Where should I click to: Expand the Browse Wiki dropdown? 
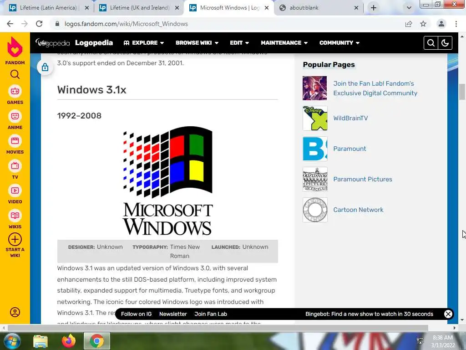(x=197, y=43)
